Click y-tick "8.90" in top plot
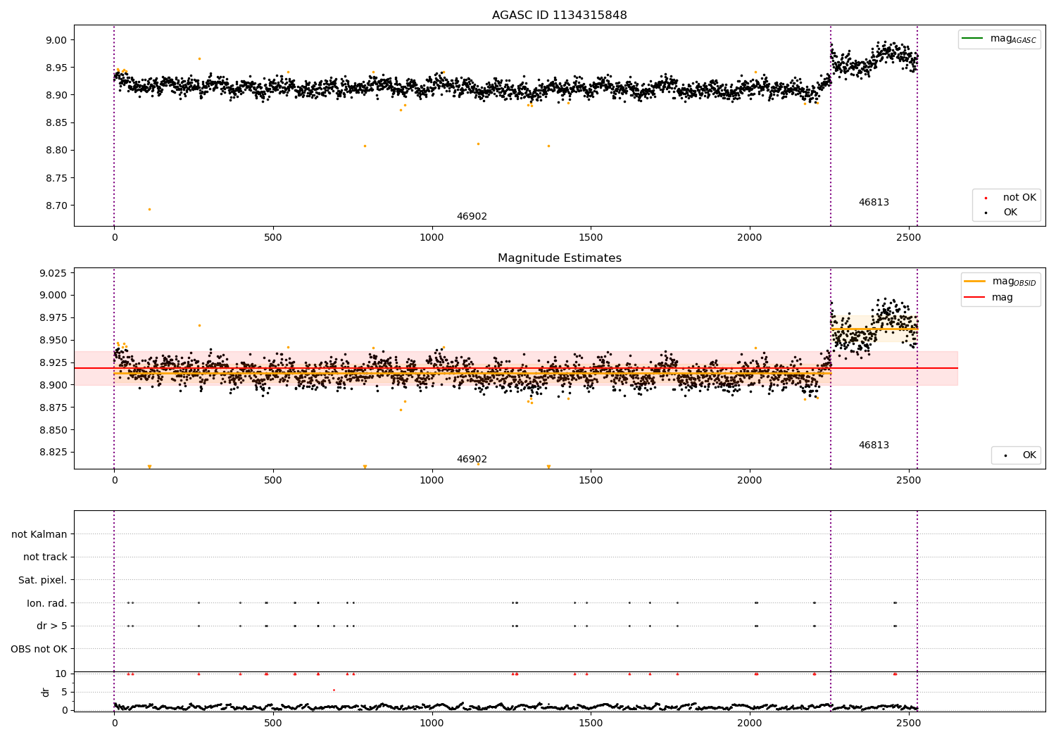 click(x=55, y=95)
